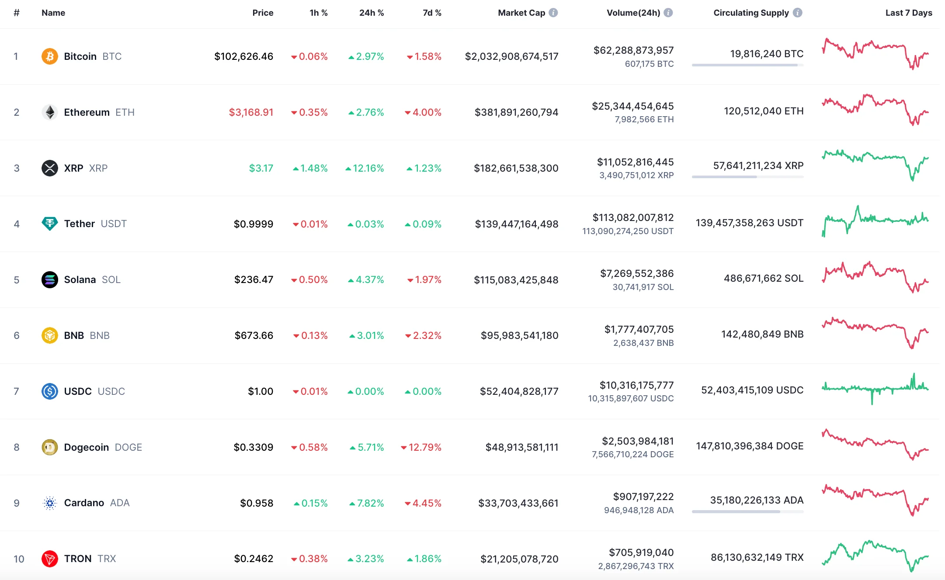Click the Tether logo icon

[49, 224]
